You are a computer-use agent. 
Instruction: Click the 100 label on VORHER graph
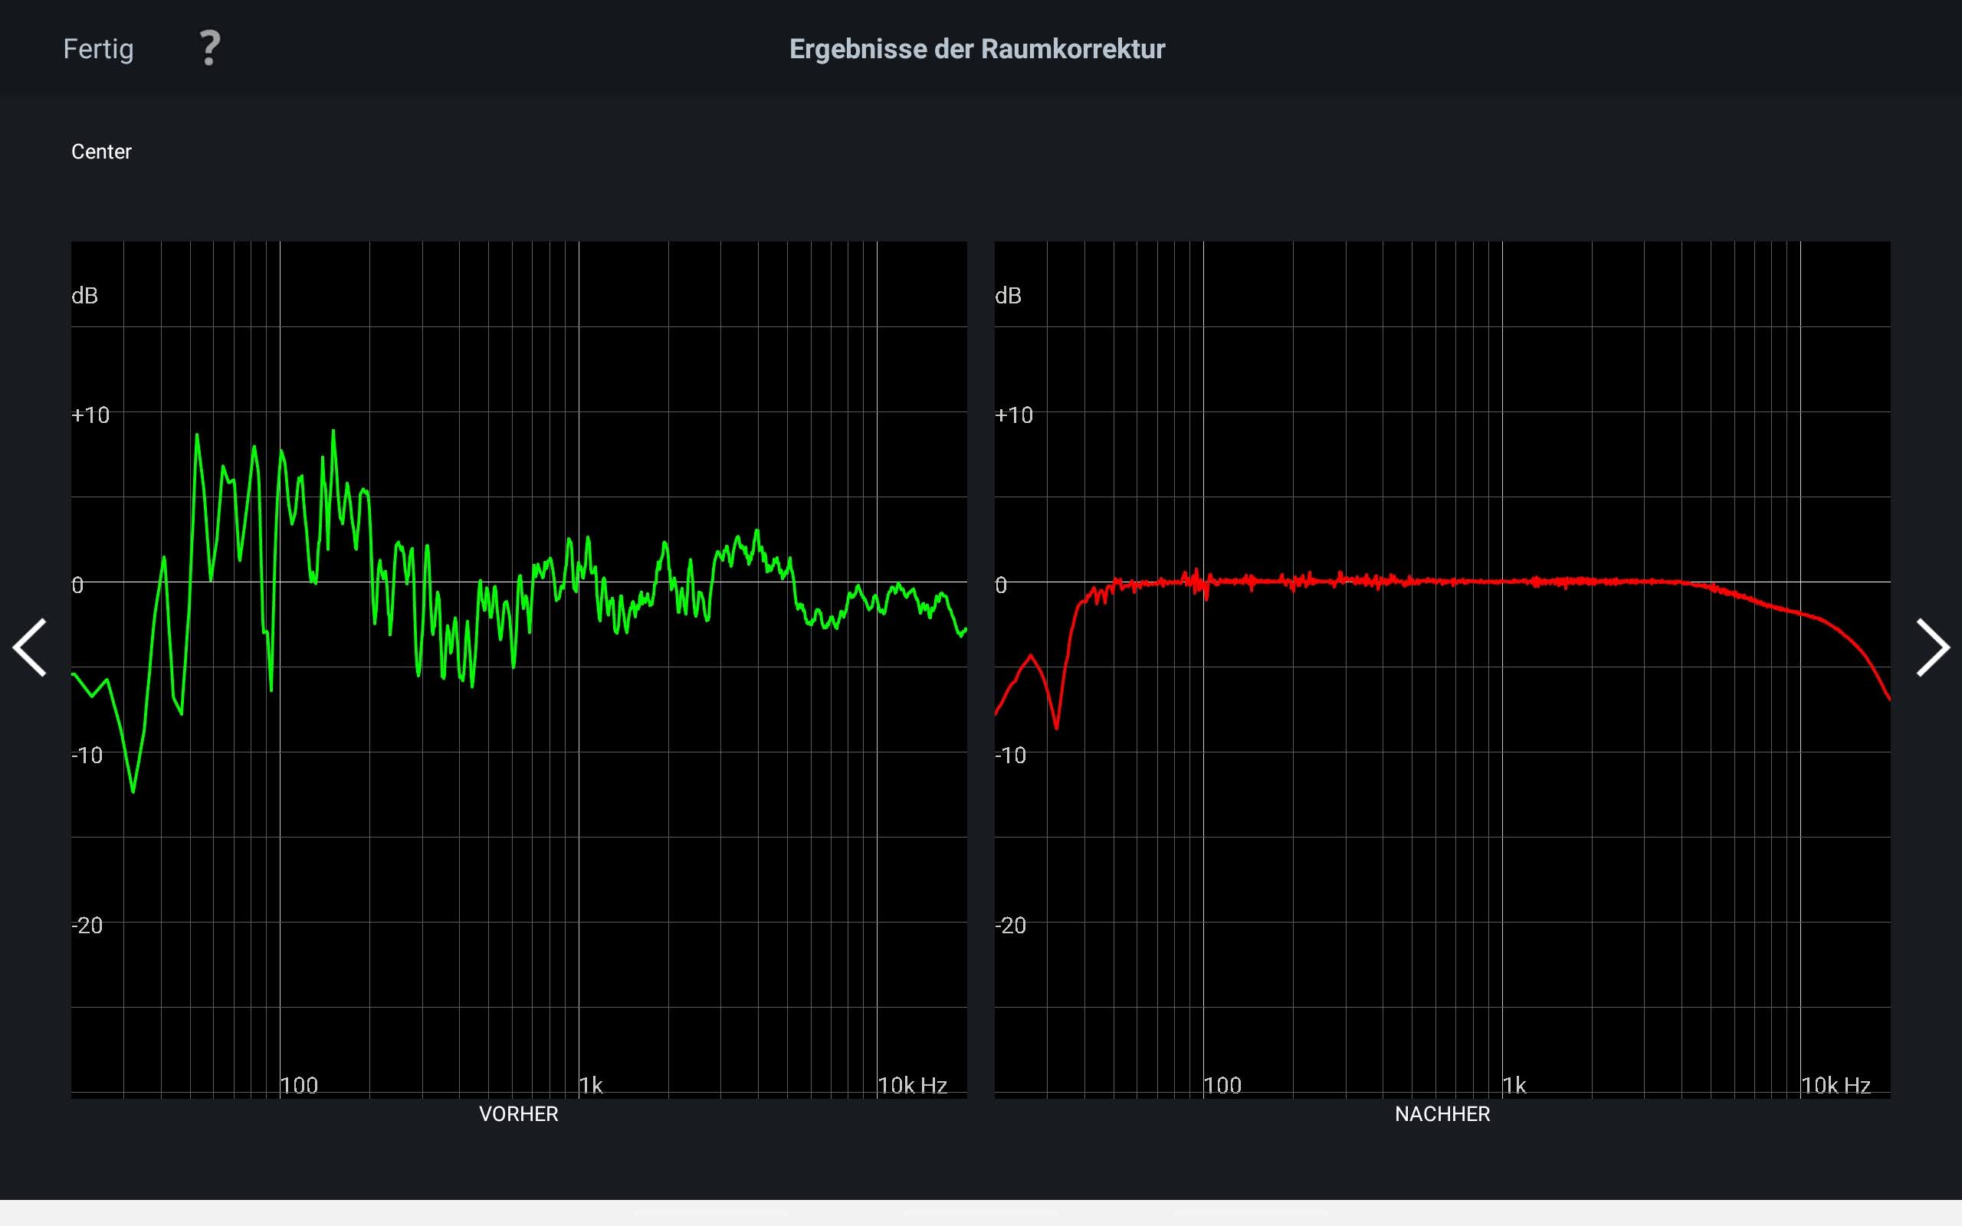click(299, 1085)
